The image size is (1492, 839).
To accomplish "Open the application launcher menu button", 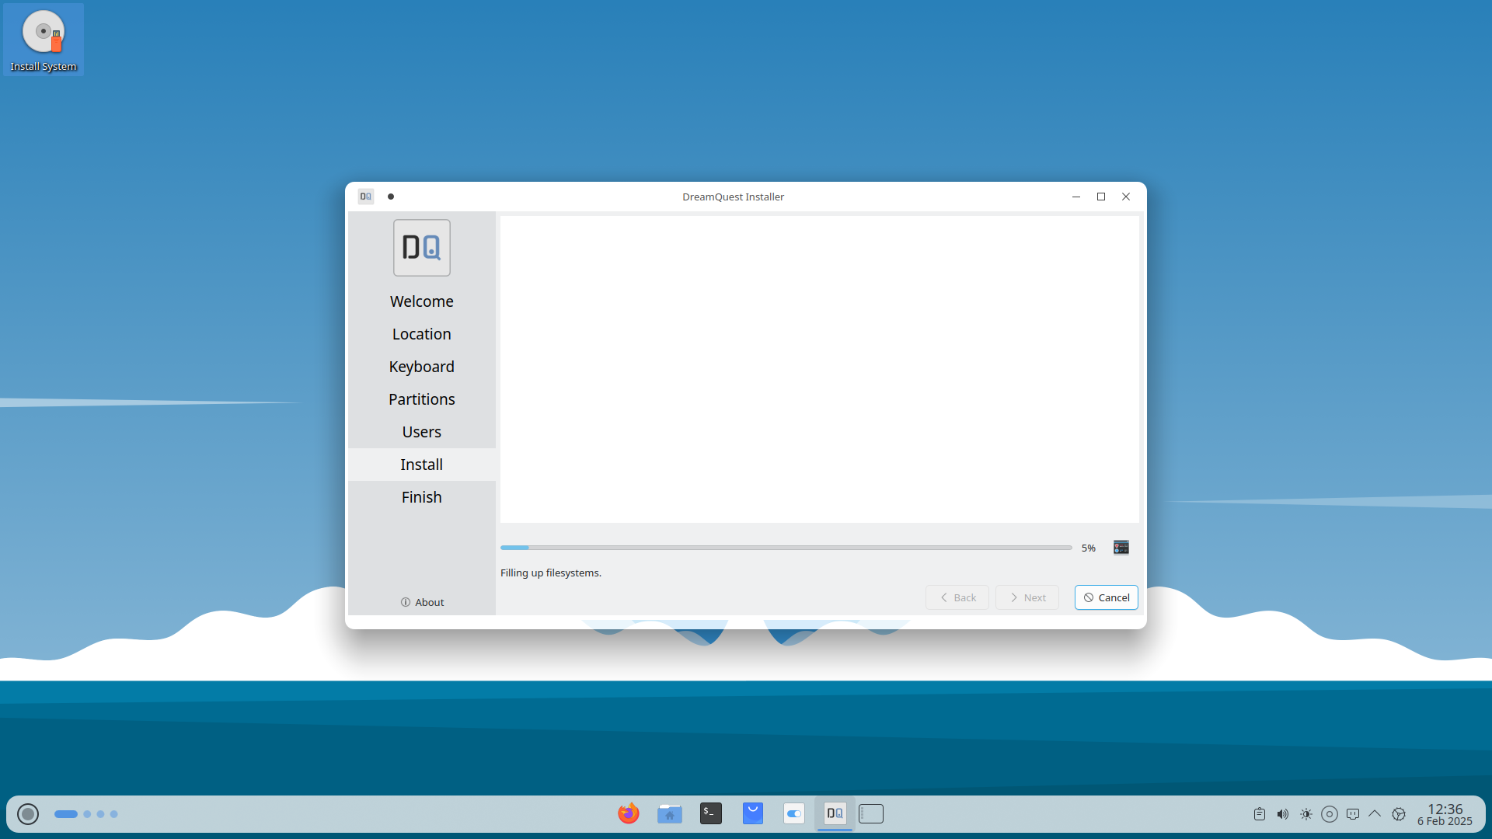I will [28, 814].
